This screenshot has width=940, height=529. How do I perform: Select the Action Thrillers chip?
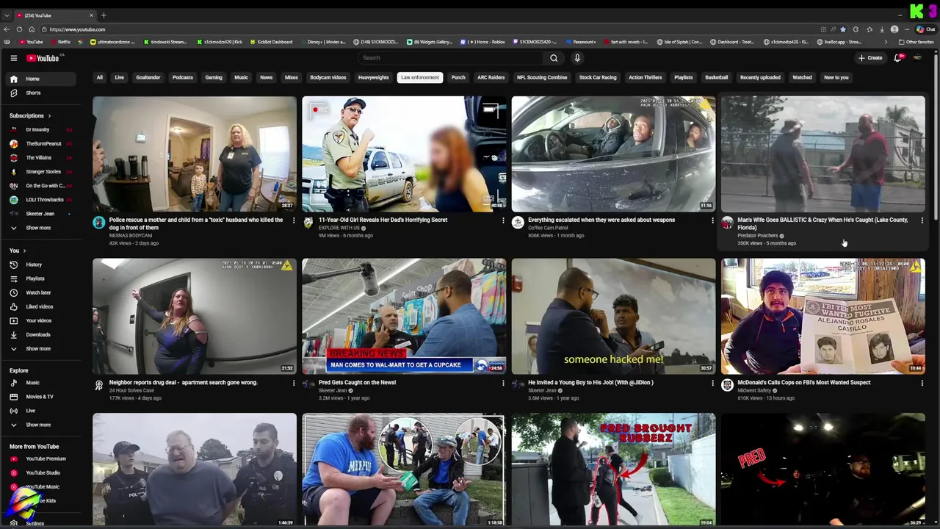[646, 77]
